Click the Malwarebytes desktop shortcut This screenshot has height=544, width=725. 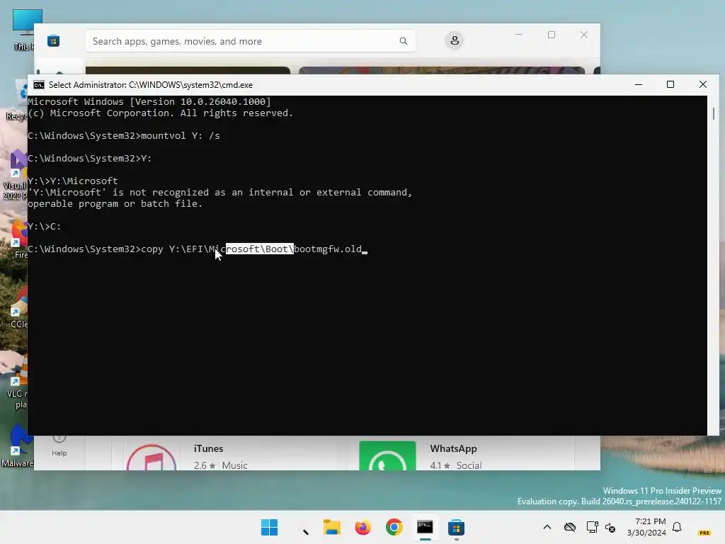point(18,445)
